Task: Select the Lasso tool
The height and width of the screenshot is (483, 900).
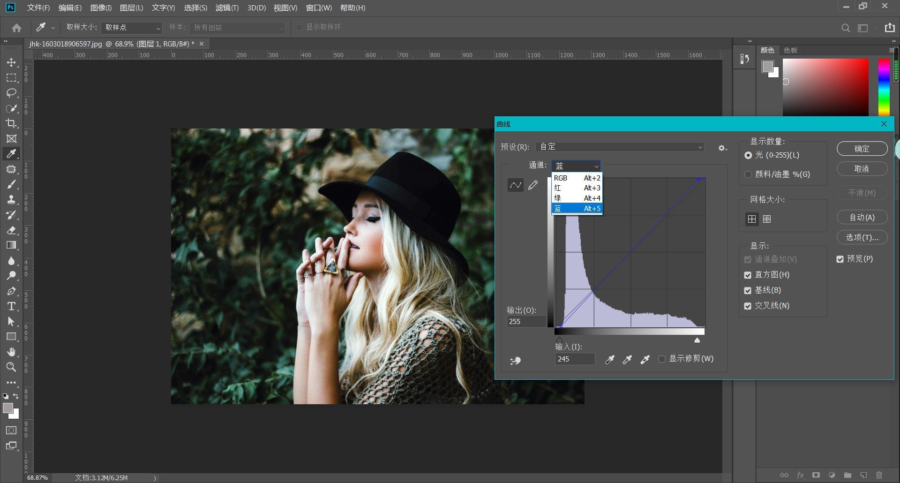Action: (11, 93)
